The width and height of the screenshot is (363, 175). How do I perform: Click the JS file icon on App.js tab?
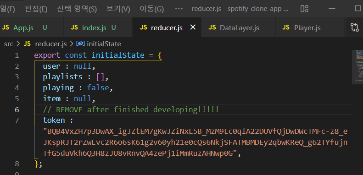[x=6, y=27]
